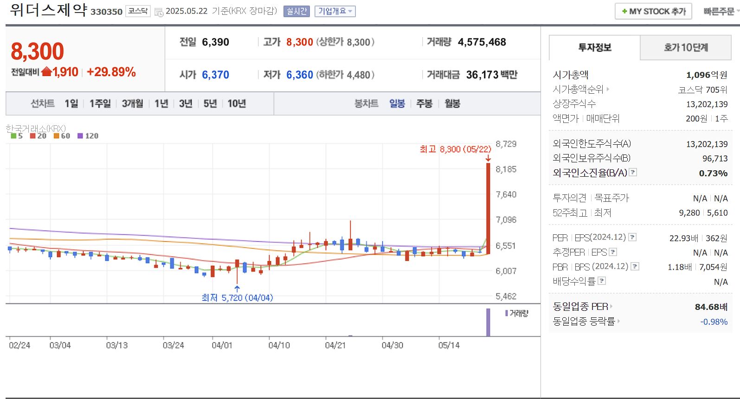740x399 pixels.
Task: Switch to the 호가10단계 tab
Action: pyautogui.click(x=686, y=47)
